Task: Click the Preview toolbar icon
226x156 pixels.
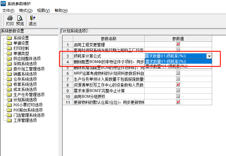Action: 20,21
